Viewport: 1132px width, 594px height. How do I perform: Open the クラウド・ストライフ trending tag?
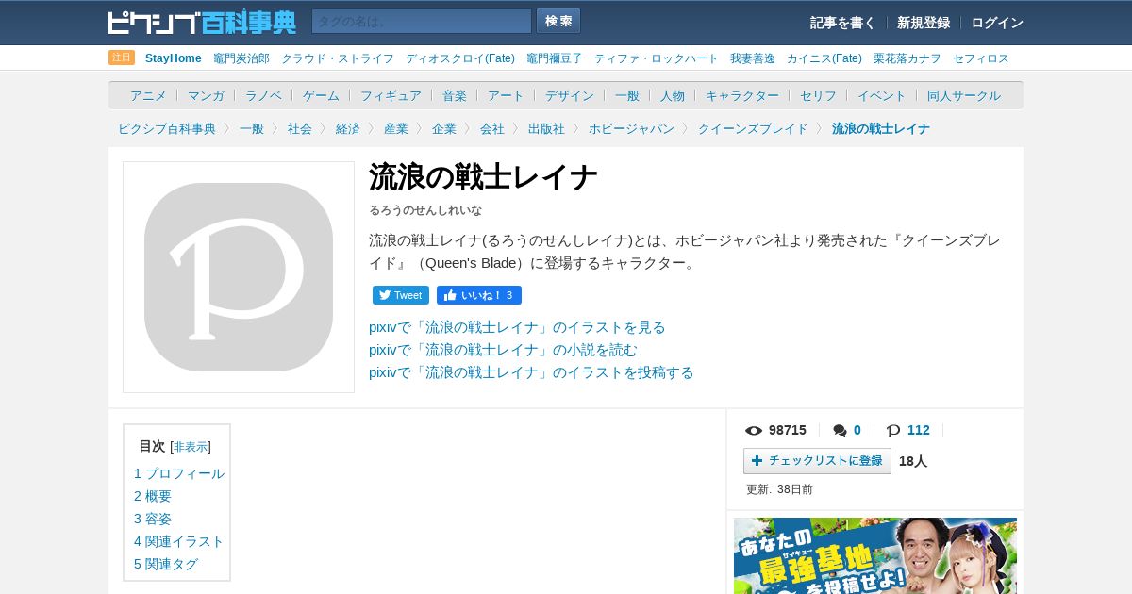[338, 58]
